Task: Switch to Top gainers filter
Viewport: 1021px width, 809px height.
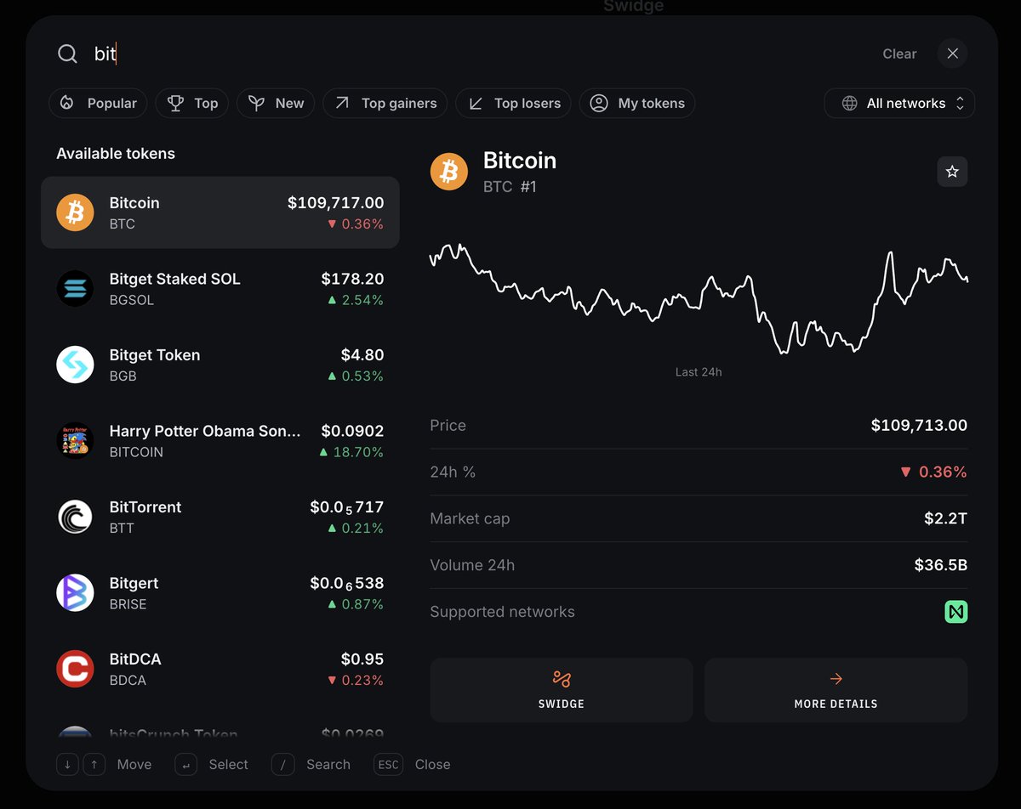Action: pos(385,103)
